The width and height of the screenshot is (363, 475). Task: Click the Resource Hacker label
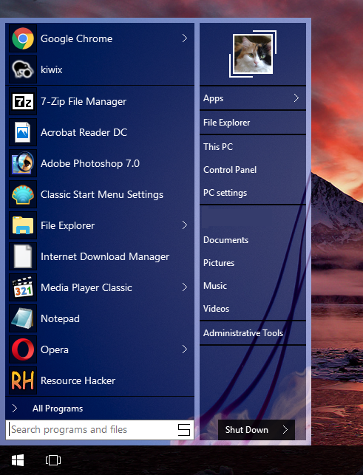tap(78, 380)
